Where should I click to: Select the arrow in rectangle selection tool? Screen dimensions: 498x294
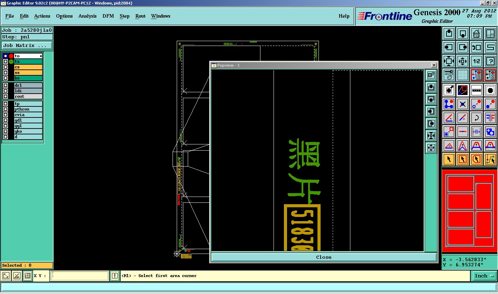[x=463, y=159]
